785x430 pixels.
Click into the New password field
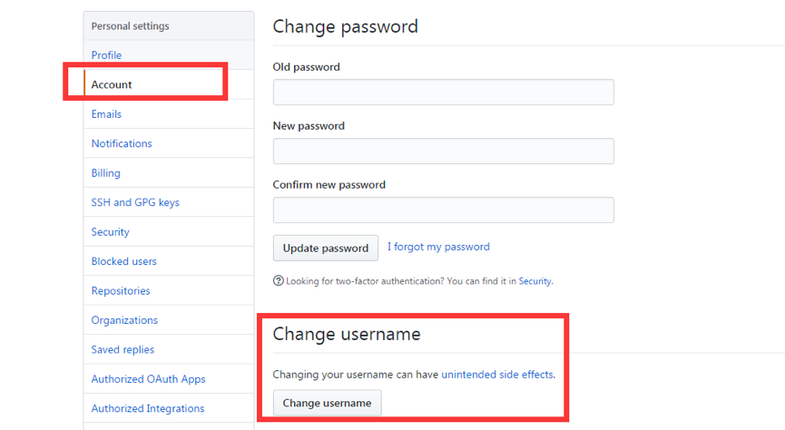click(444, 151)
